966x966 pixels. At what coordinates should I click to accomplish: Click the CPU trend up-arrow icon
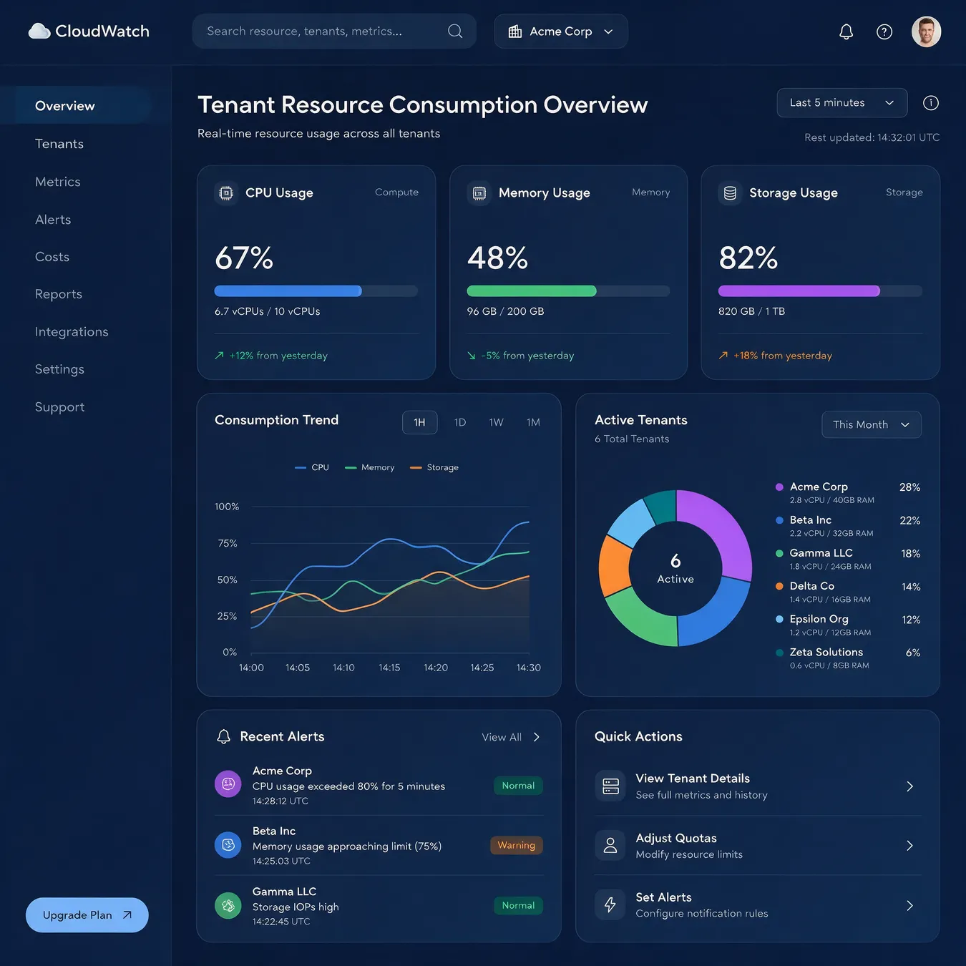[220, 356]
